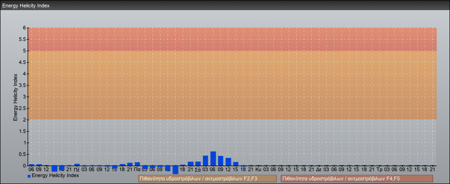
Task: Click the y-axis value 4.5
Action: [23, 62]
